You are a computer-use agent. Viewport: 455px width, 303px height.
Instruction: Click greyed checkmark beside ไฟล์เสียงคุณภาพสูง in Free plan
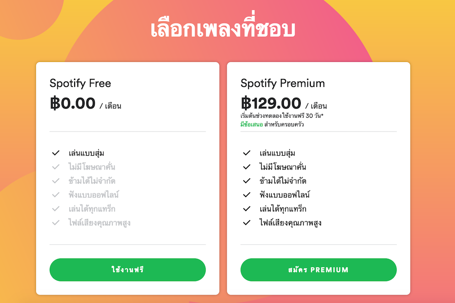tap(56, 222)
